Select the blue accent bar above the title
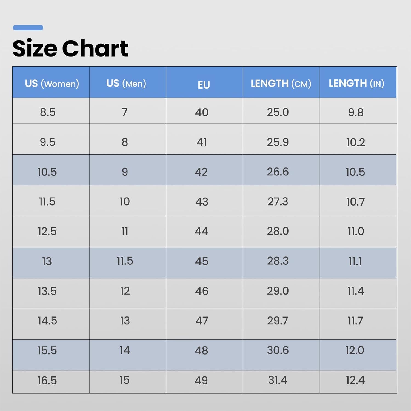Viewport: 411px width, 411px height. coord(28,28)
